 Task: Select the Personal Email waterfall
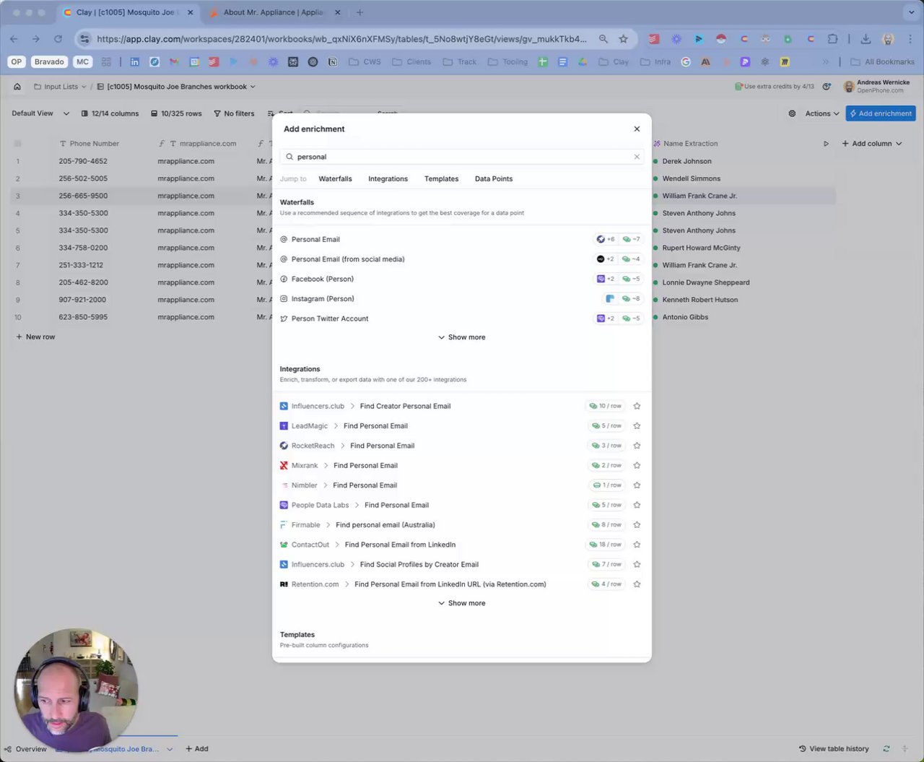tap(462, 239)
